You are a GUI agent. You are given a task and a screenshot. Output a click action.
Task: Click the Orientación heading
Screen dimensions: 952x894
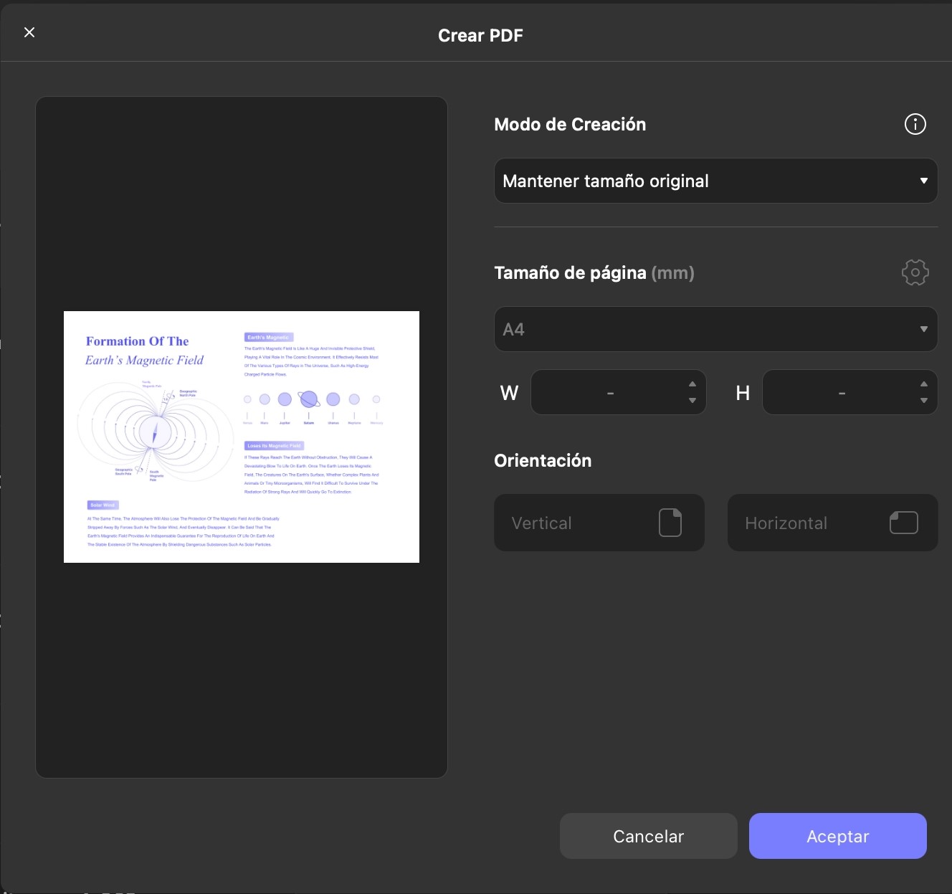click(x=543, y=460)
